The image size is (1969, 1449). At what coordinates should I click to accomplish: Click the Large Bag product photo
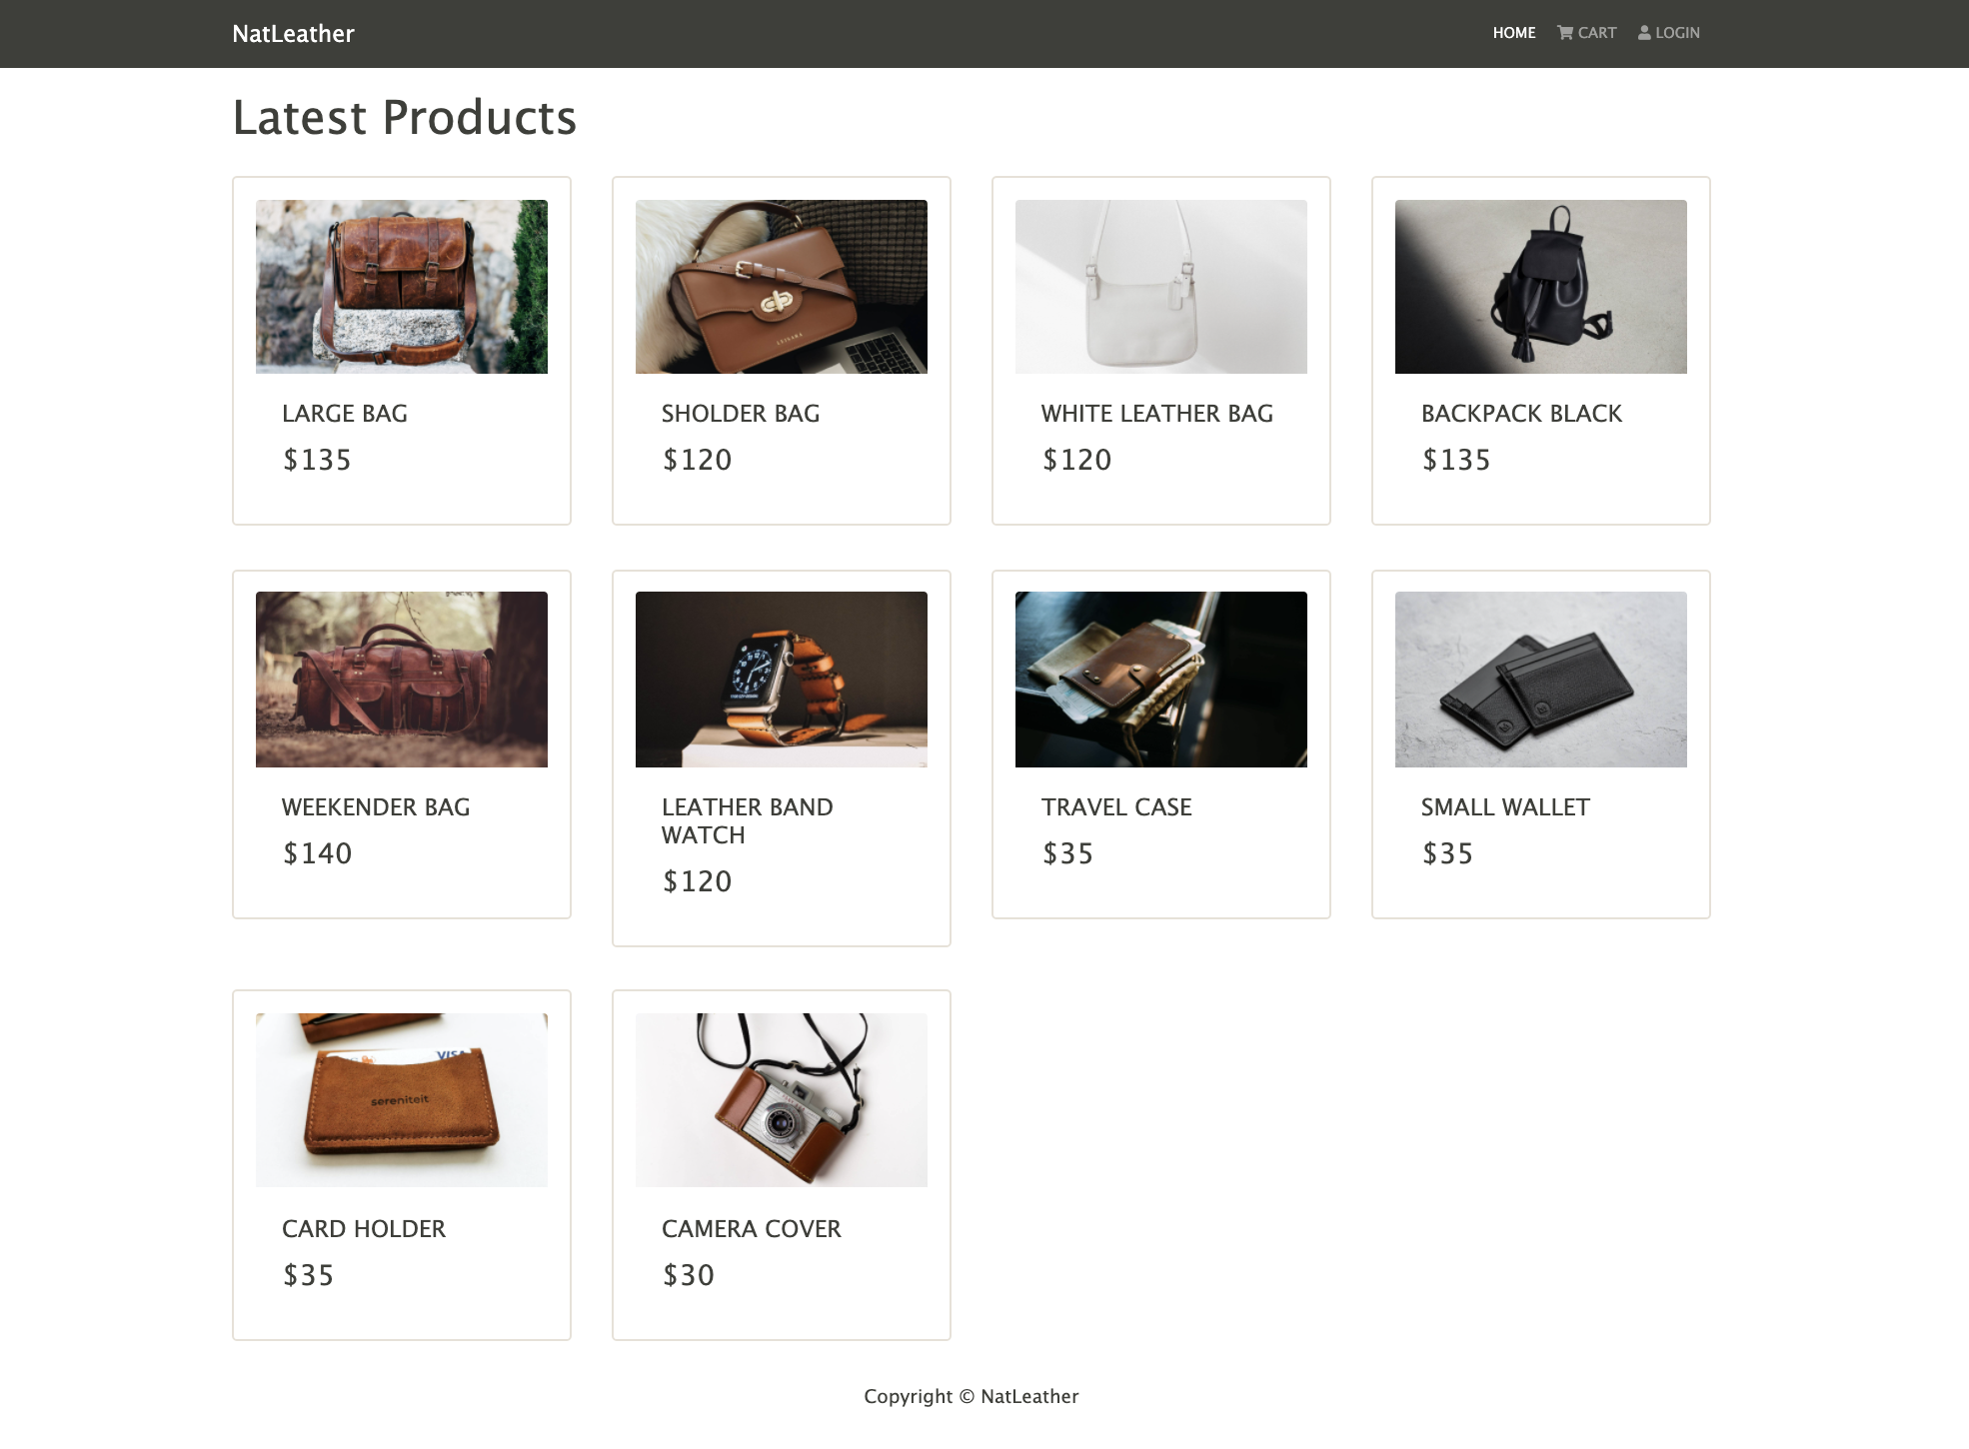pos(401,286)
